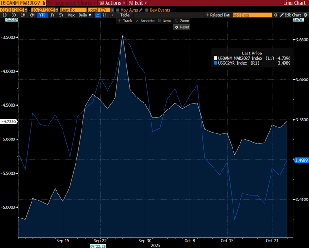The height and width of the screenshot is (248, 309).
Task: Enable the Mov Avgs checkbox
Action: tap(118, 10)
